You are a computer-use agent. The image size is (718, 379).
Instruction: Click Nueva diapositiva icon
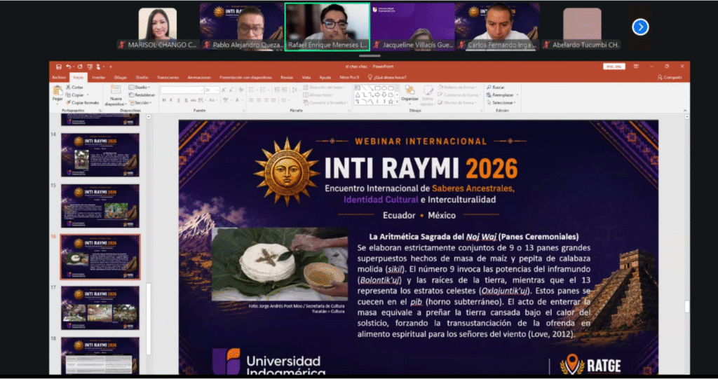(x=116, y=89)
